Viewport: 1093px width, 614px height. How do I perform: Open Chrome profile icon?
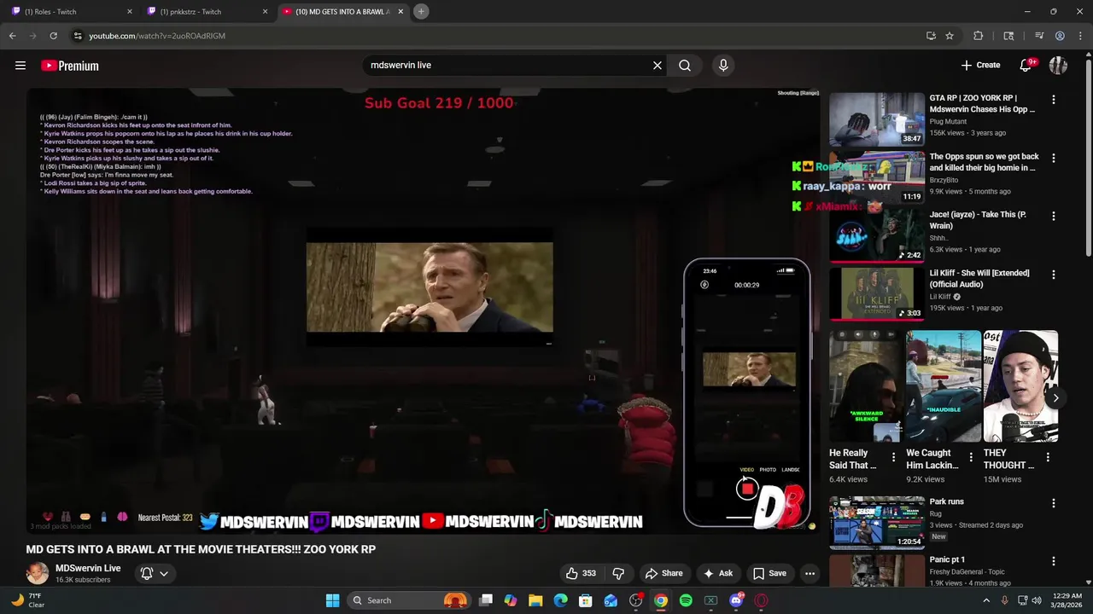click(1060, 36)
